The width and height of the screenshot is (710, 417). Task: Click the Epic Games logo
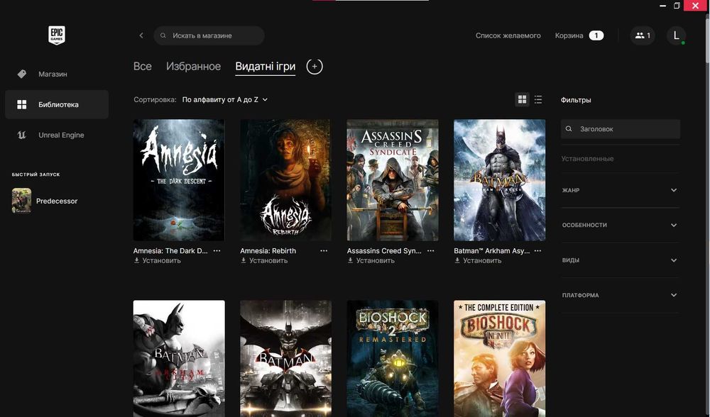[x=57, y=35]
